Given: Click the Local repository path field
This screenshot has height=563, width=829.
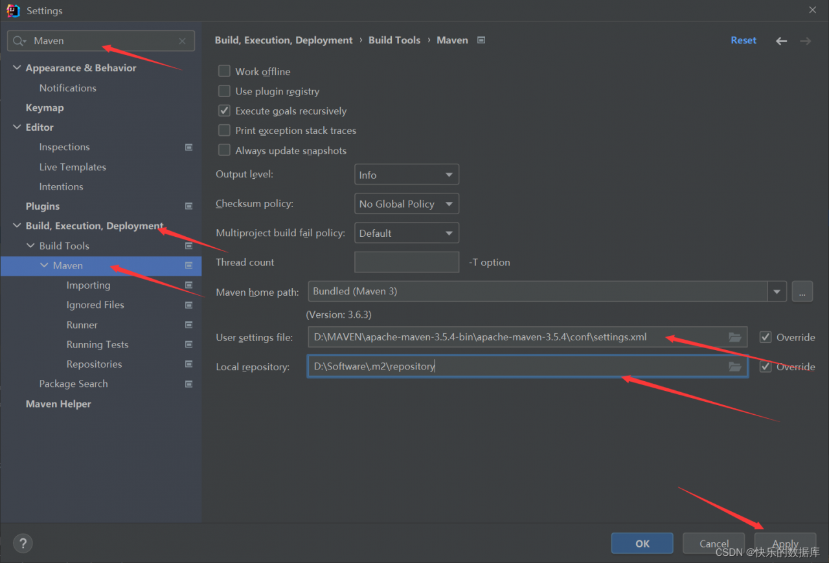Looking at the screenshot, I should click(527, 366).
